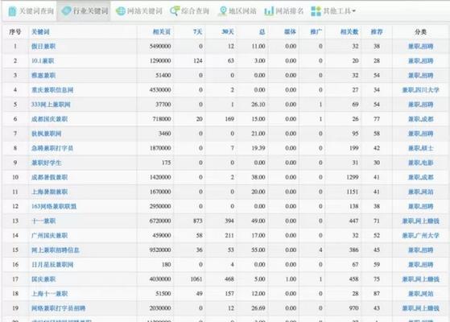Open the keyword link 成都暑假兼职
Screen dimensions: 450x322
click(x=50, y=177)
